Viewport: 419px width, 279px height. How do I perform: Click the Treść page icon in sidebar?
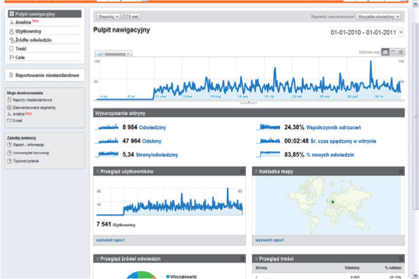(x=11, y=48)
